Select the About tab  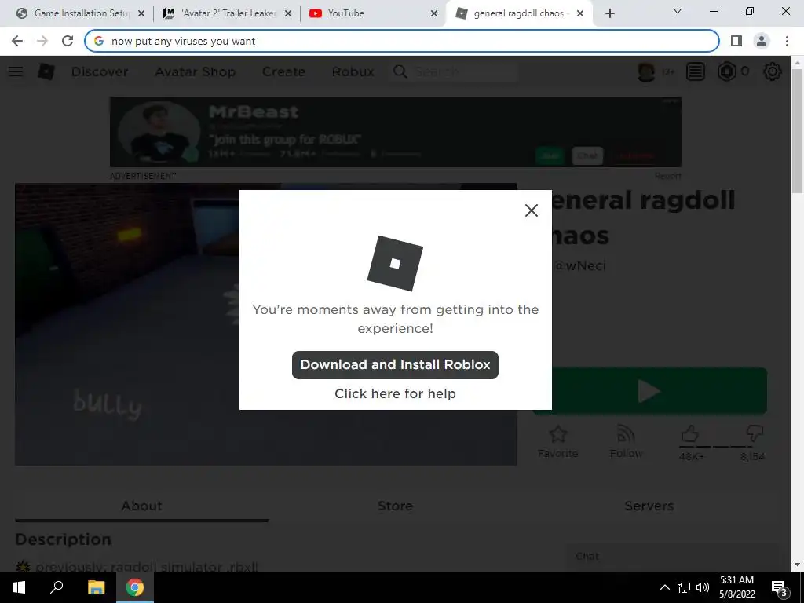point(141,506)
